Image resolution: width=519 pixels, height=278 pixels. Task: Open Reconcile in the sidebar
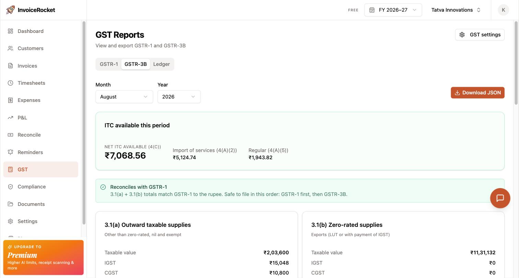pyautogui.click(x=41, y=135)
